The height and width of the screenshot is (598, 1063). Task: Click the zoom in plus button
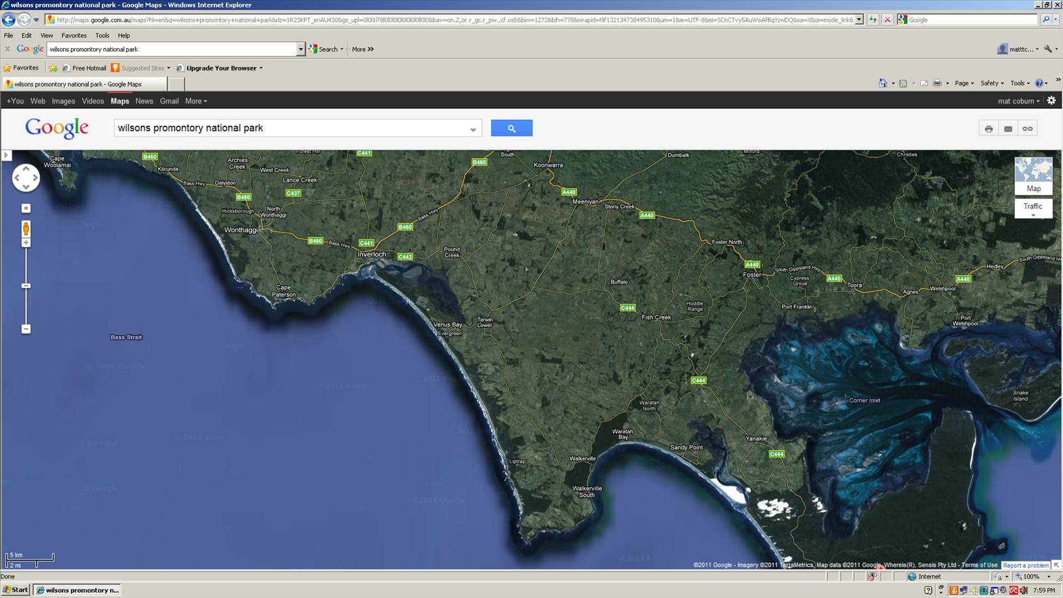point(26,243)
